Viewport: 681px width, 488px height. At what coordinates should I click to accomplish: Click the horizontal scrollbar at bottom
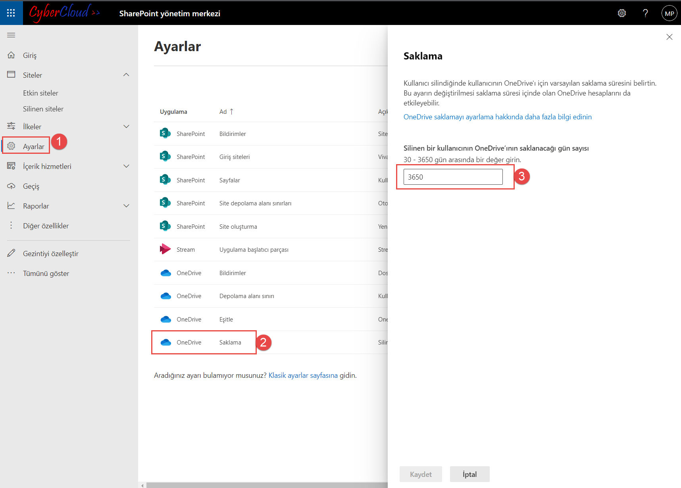[267, 485]
